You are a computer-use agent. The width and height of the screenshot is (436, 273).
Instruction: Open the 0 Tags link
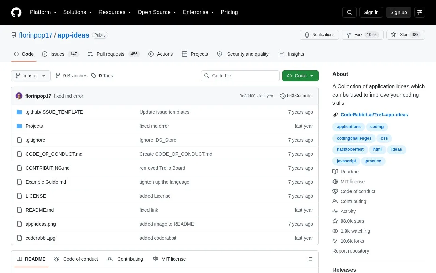(102, 76)
